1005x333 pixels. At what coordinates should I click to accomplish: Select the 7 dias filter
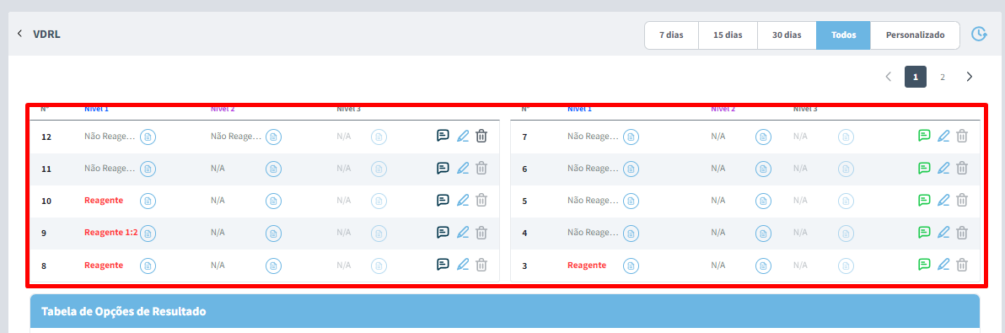[x=671, y=35]
